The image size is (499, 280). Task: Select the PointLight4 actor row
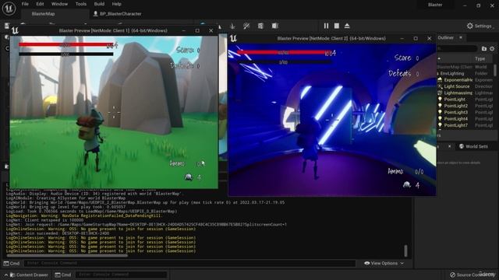click(465, 119)
